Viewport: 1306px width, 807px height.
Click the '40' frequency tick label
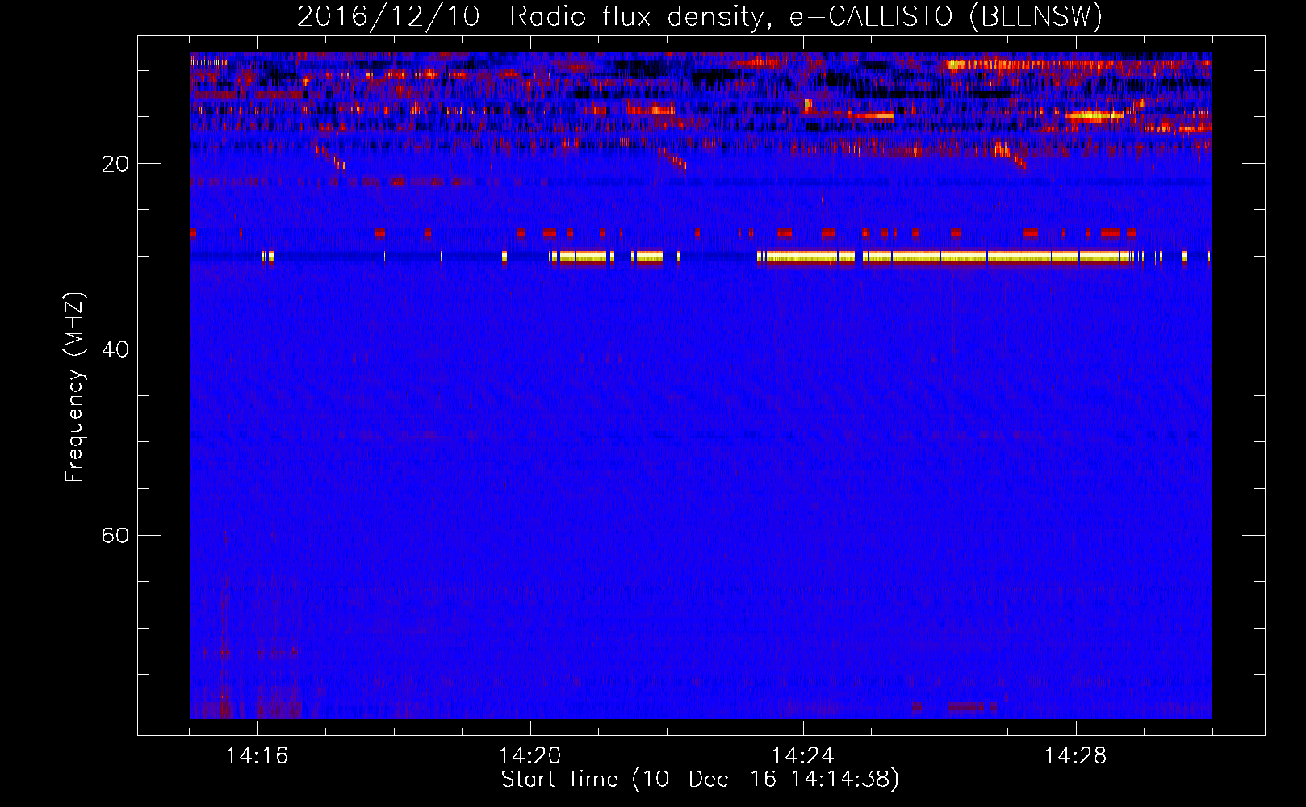115,349
